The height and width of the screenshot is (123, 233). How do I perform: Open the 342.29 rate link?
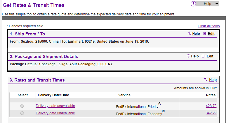pos(211,113)
